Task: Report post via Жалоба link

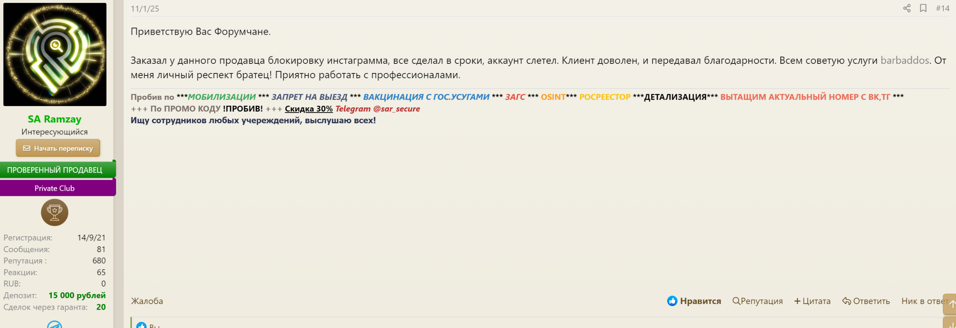Action: click(147, 301)
